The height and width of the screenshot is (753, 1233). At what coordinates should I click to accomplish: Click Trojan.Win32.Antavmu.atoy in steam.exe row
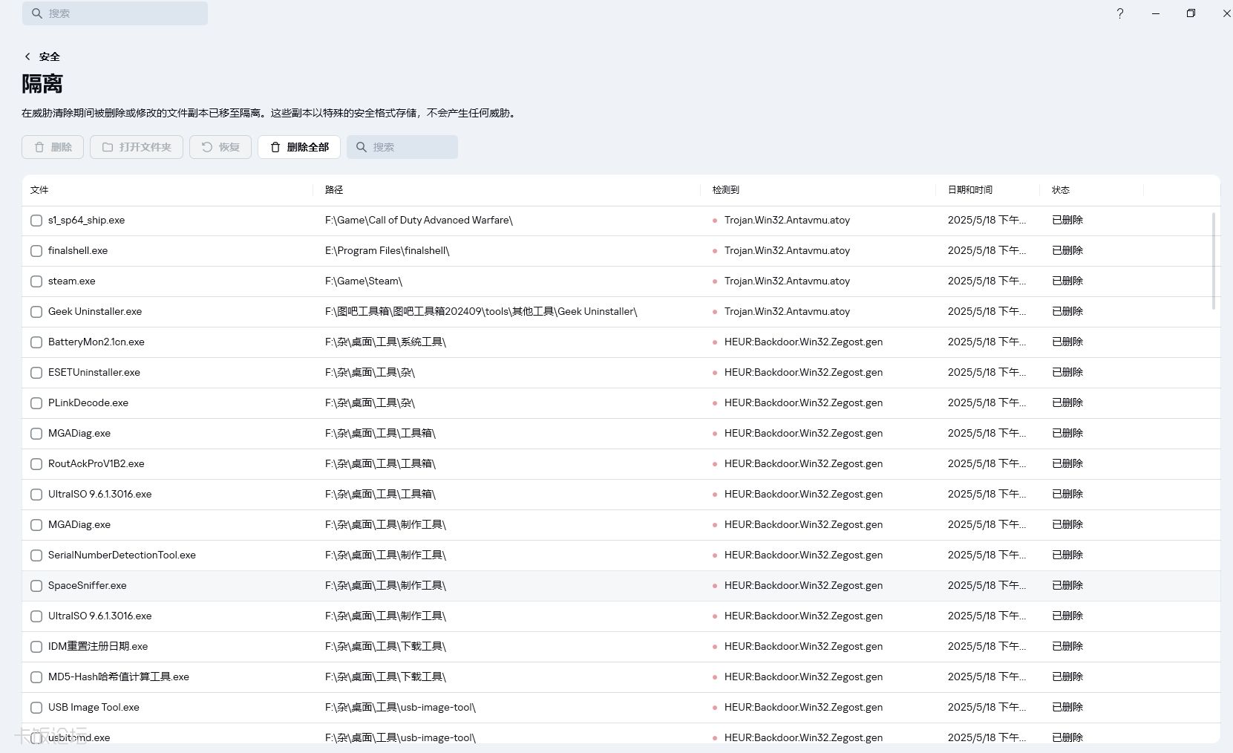coord(787,281)
